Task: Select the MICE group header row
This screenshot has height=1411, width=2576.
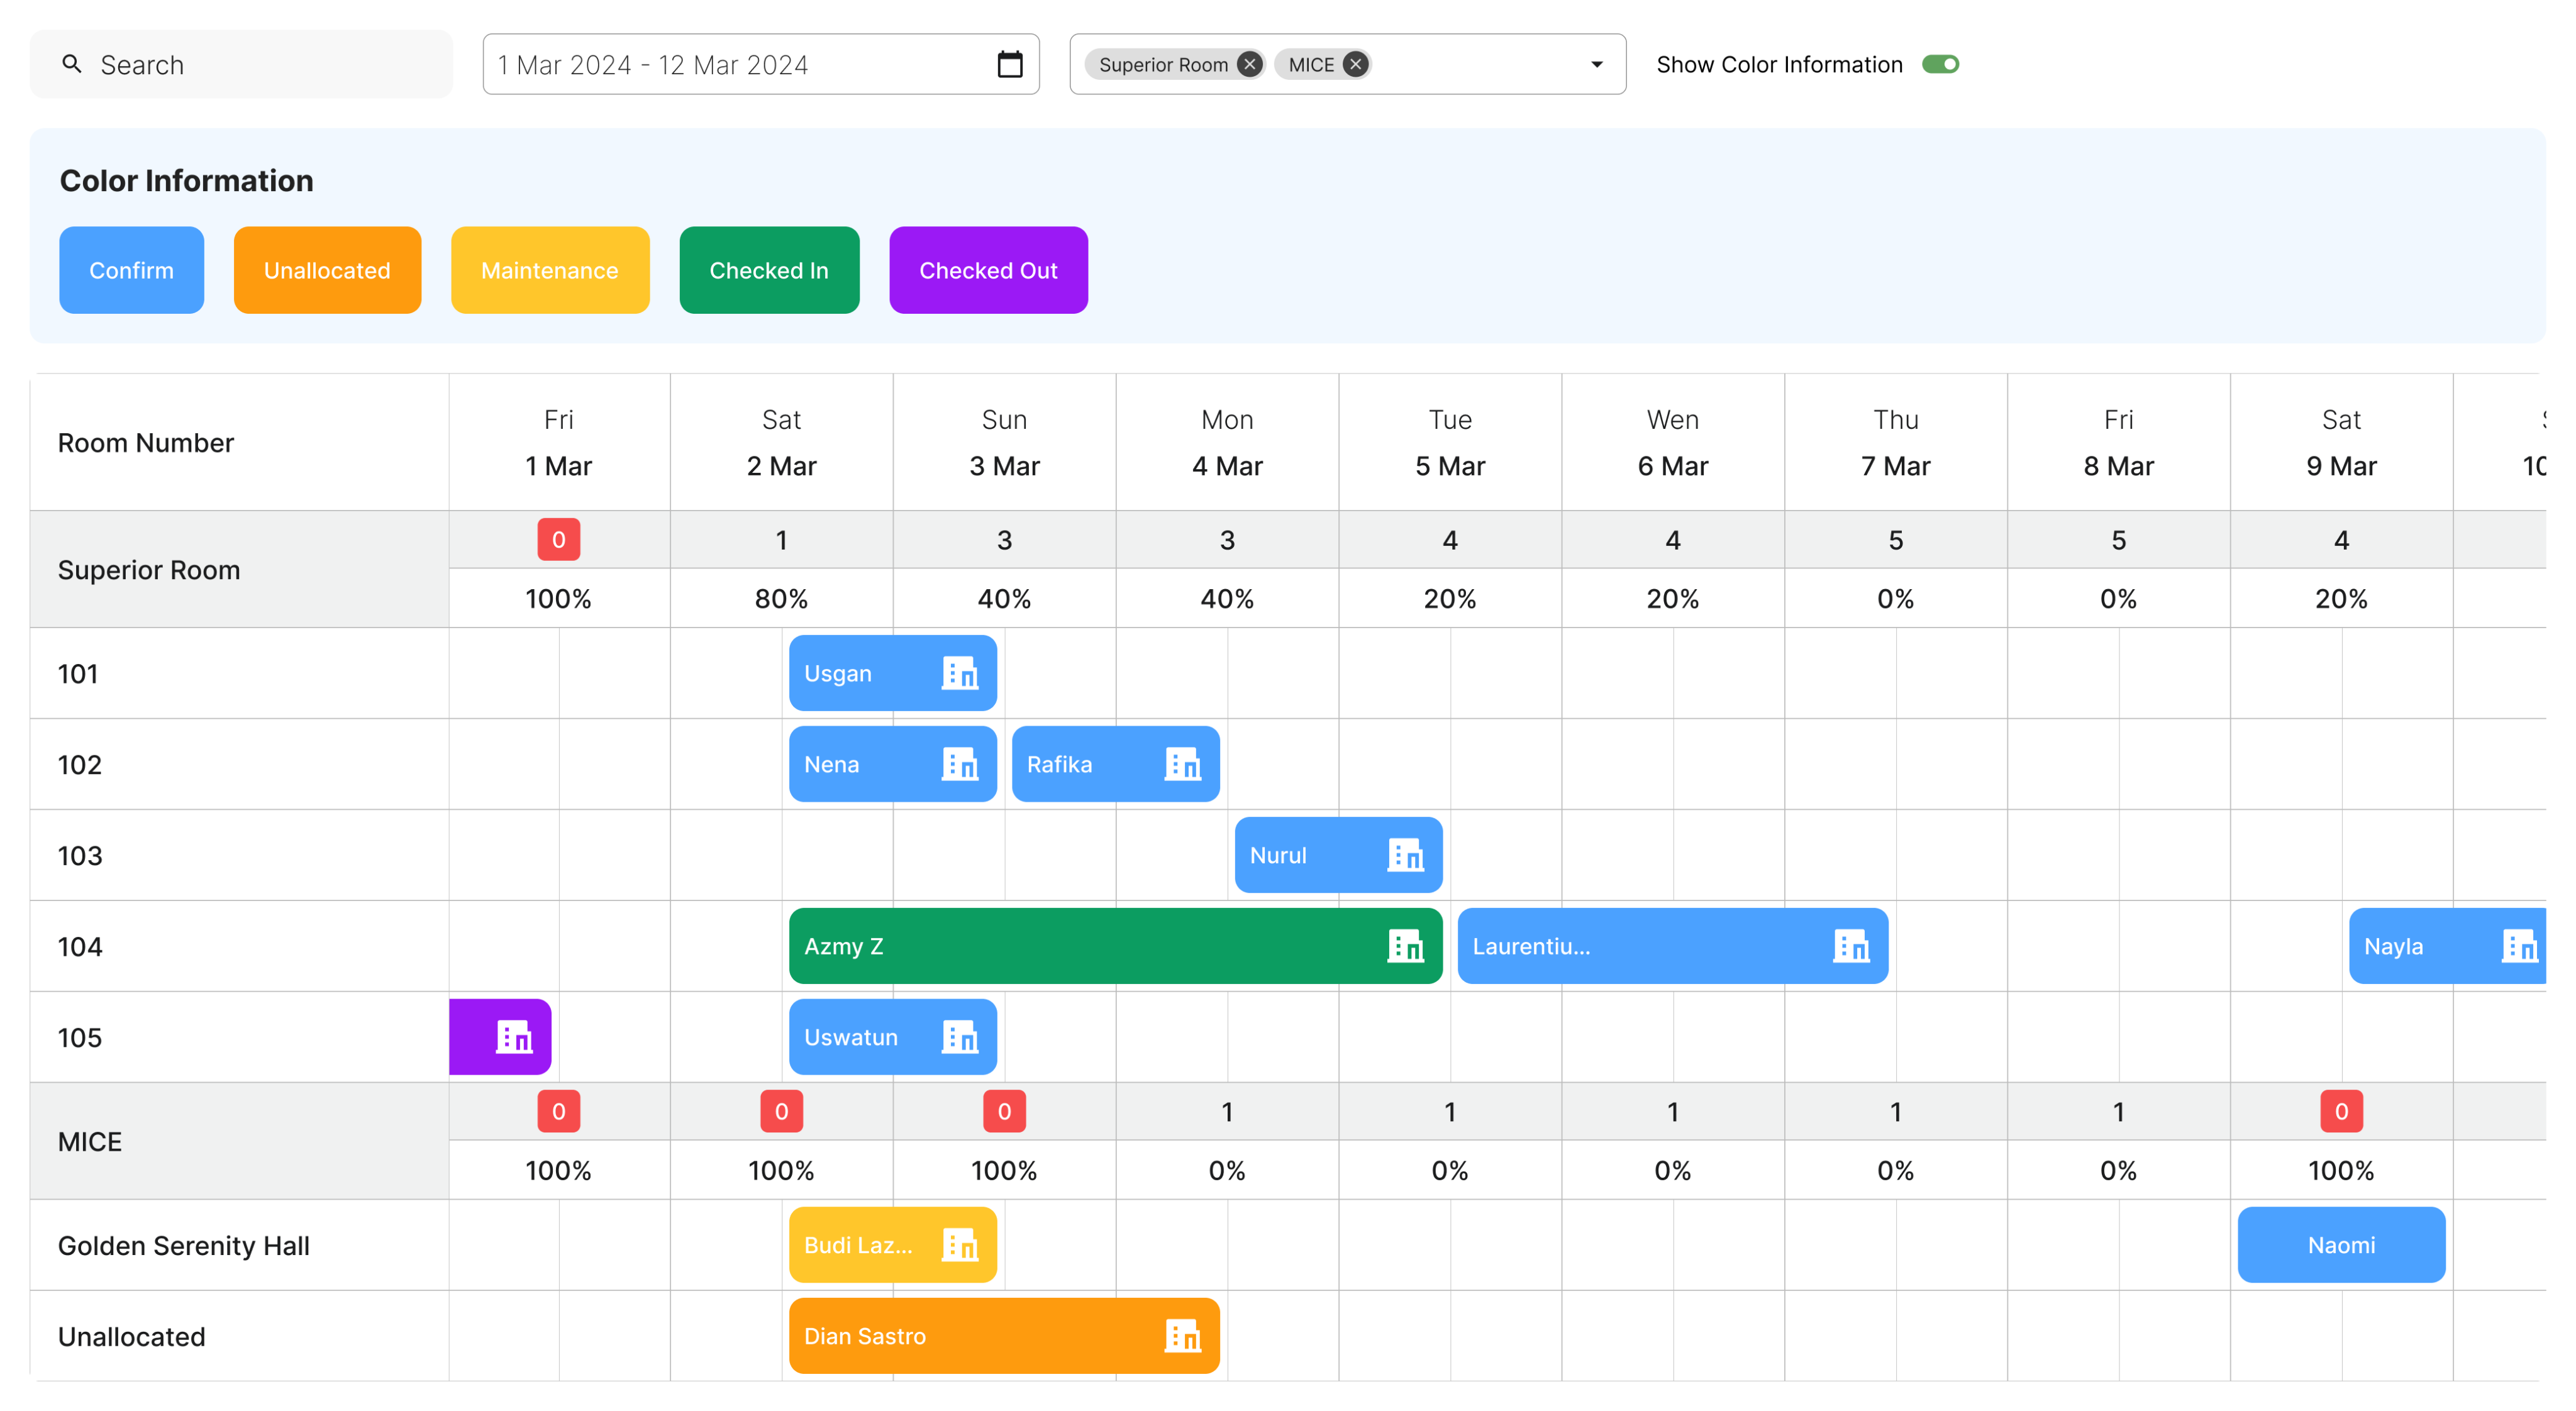Action: 90,1142
